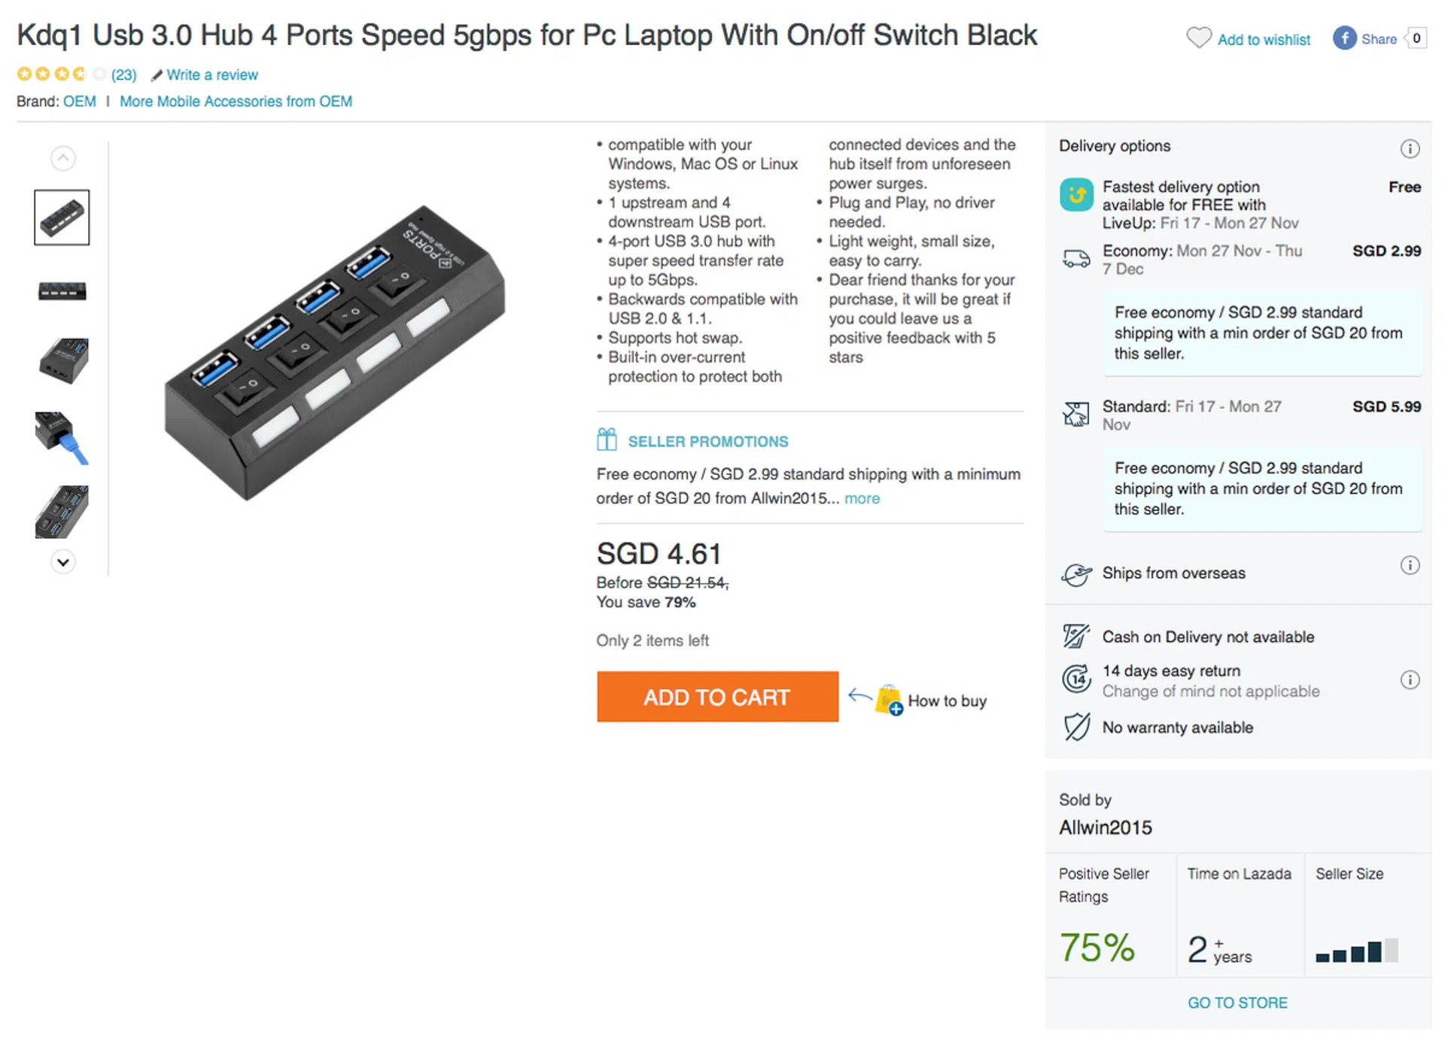Click the (23) reviews count link

(x=124, y=75)
